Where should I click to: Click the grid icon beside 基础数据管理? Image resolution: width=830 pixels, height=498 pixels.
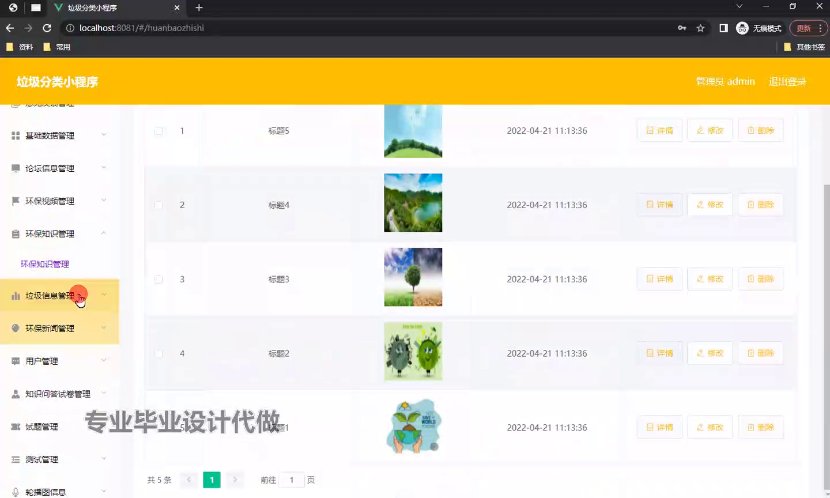[x=16, y=135]
